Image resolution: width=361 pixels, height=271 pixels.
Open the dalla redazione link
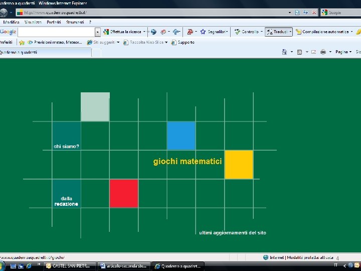[x=66, y=201]
